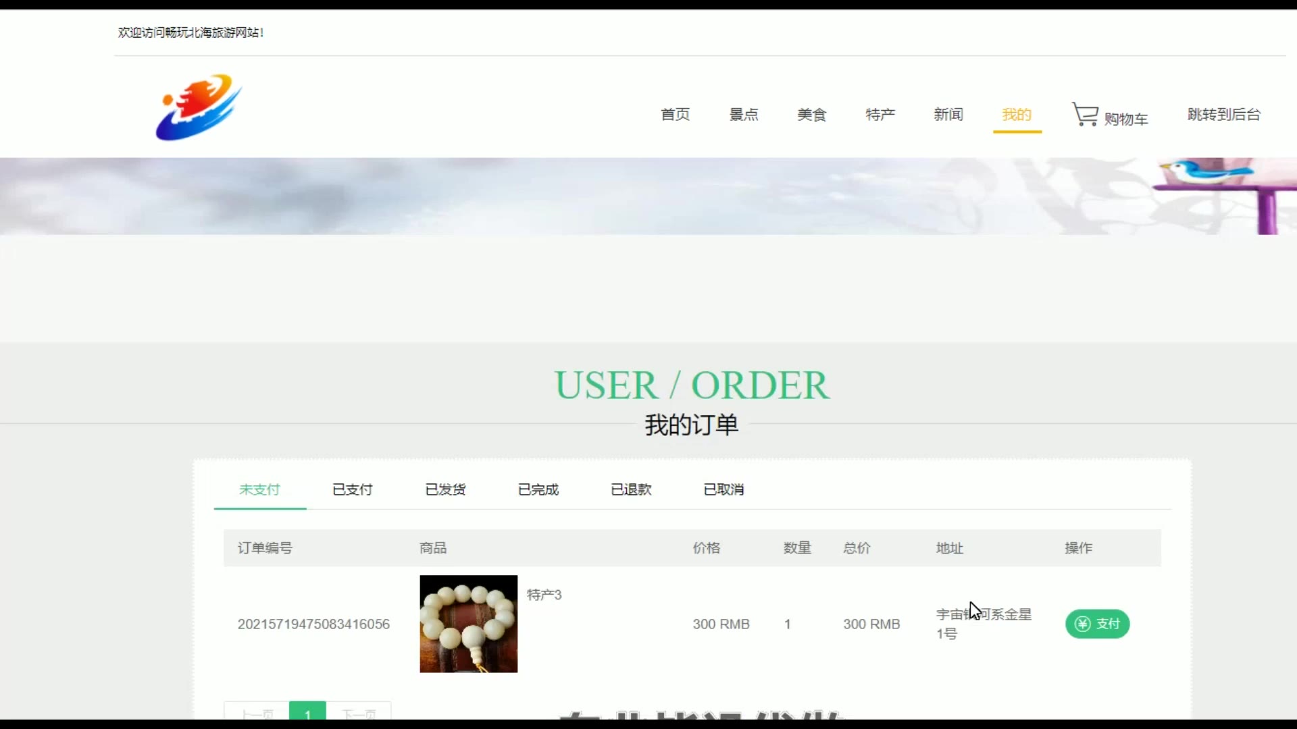
Task: Open the shopping cart icon
Action: (1085, 114)
